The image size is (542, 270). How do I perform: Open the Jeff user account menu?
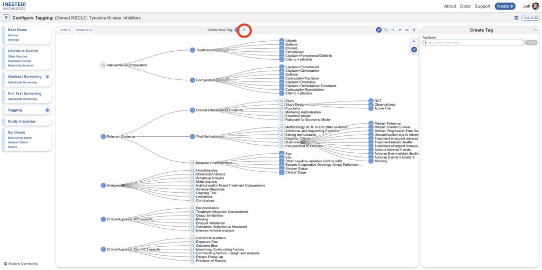click(x=529, y=6)
